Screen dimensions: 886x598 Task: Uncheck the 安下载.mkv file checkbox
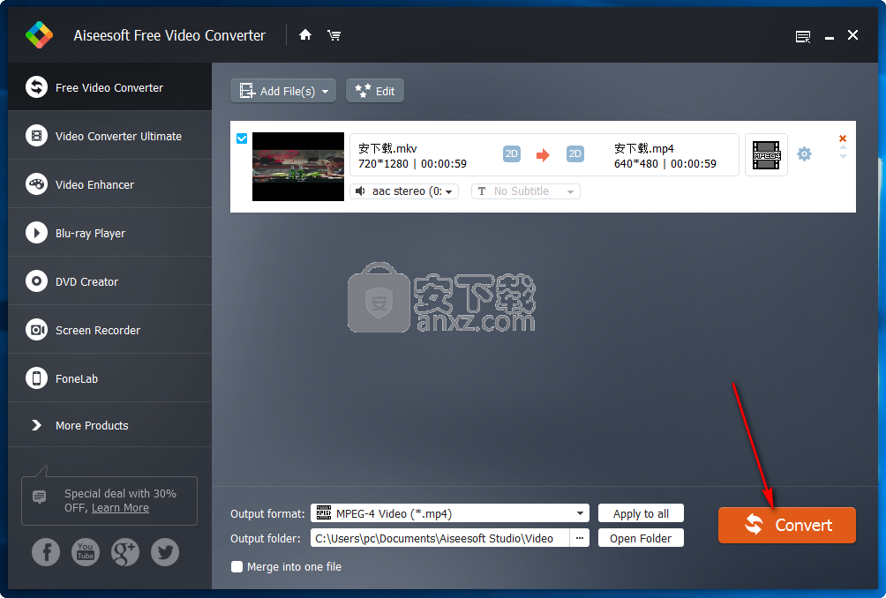tap(242, 138)
